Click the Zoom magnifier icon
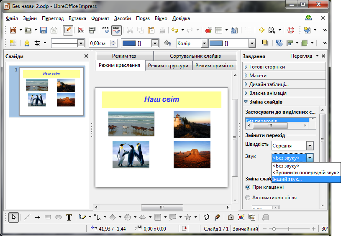Viewport: 341px width, 236px height. [272, 30]
